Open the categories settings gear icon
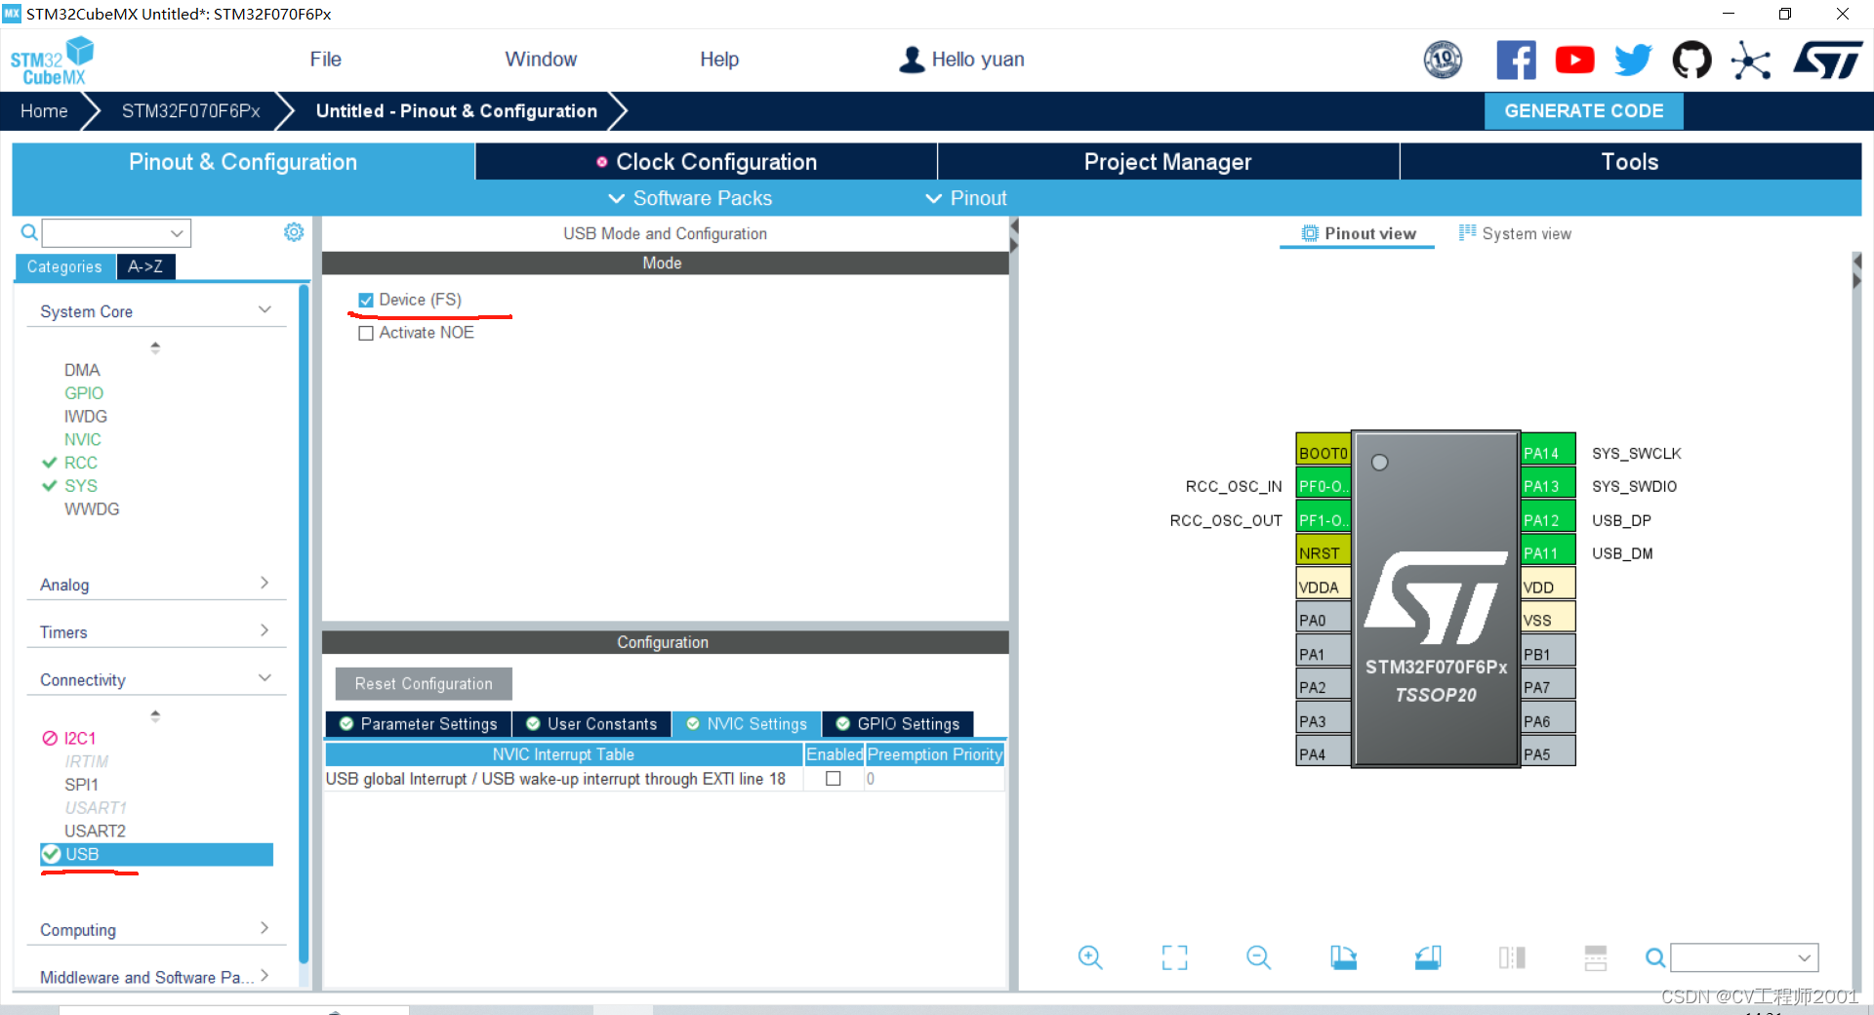The image size is (1874, 1015). click(294, 232)
